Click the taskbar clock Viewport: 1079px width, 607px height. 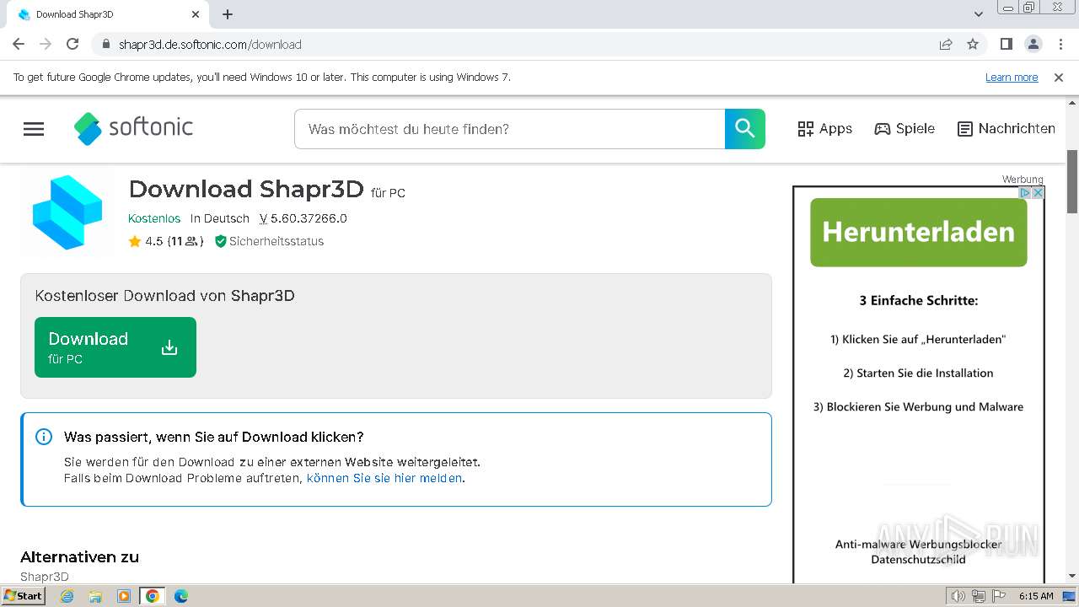coord(1036,596)
